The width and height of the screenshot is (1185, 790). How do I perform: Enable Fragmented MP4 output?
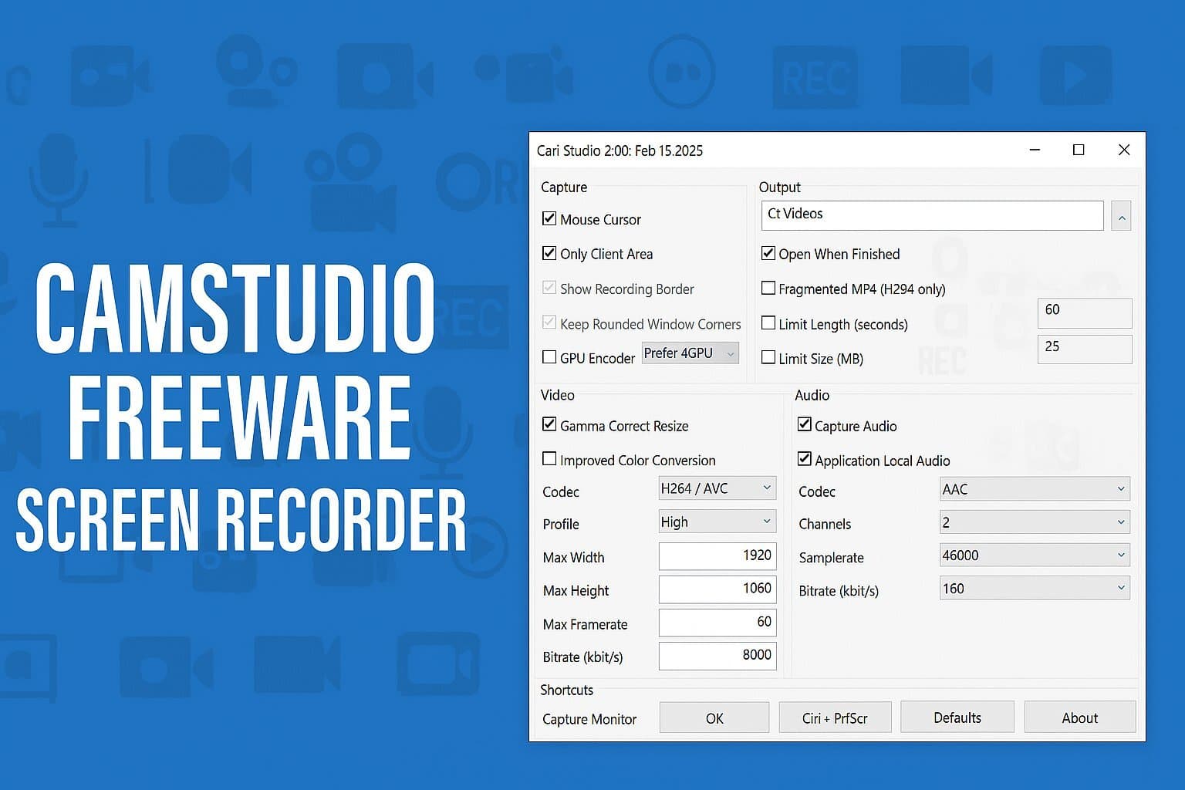768,288
